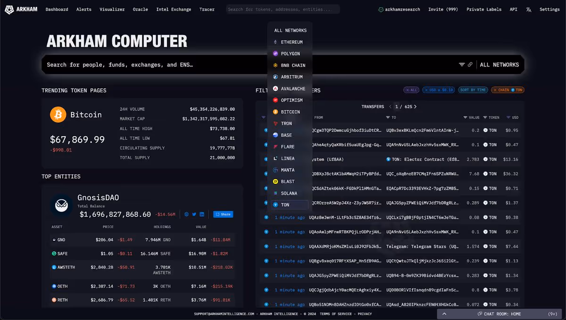Open Private Labels link
Image resolution: width=566 pixels, height=320 pixels.
(484, 9)
